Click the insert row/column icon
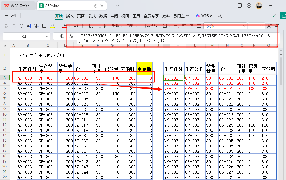The width and height of the screenshot is (286, 180). pos(76,26)
